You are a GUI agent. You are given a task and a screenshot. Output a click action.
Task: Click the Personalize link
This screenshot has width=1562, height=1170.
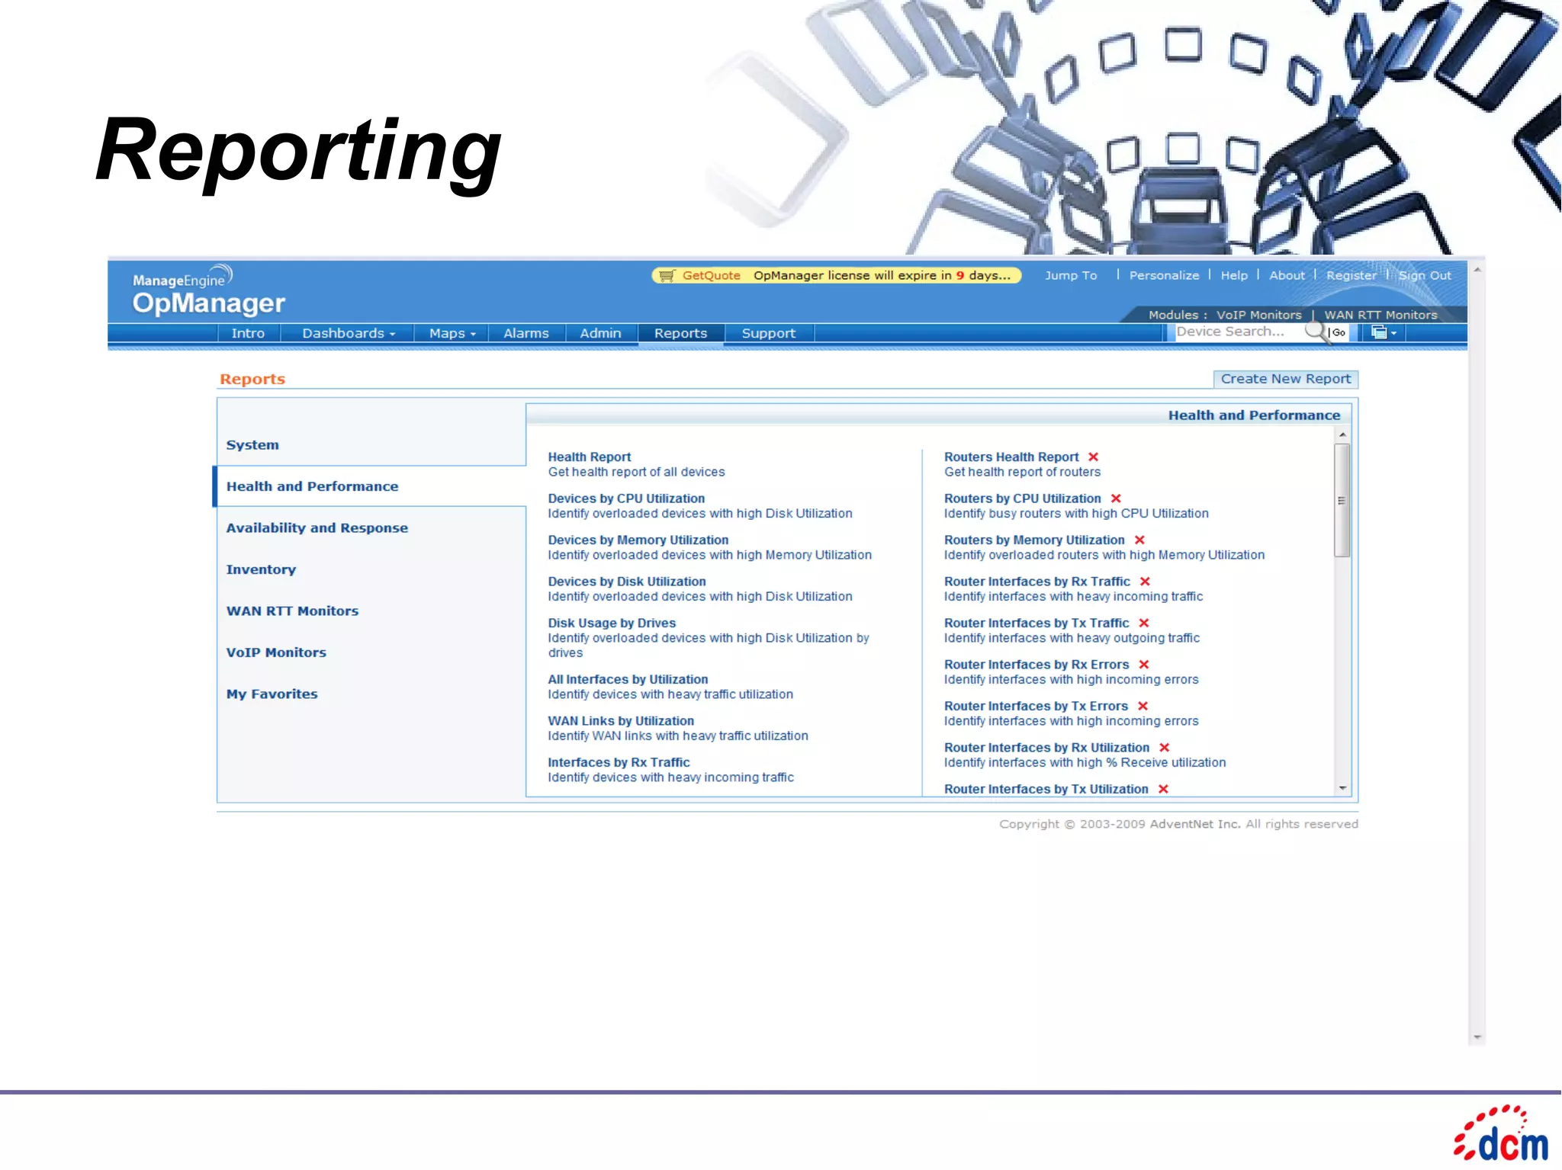click(1164, 276)
